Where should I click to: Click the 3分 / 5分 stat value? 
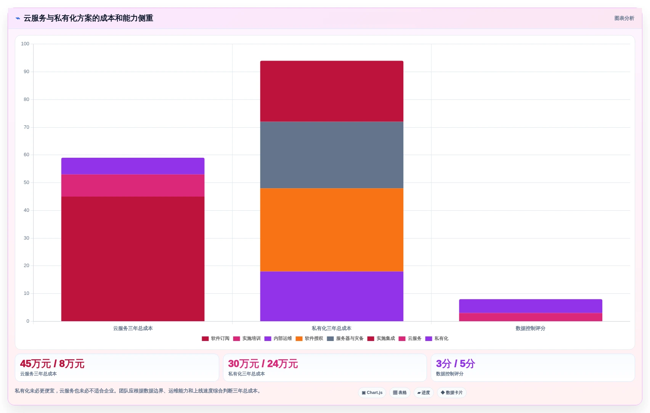[456, 364]
